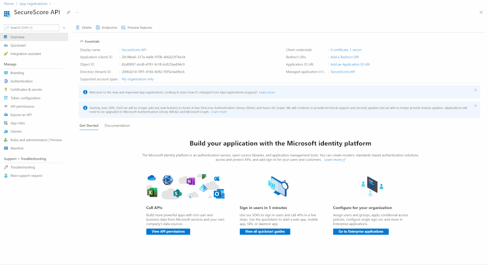Open 0 certificate, 1 secret link
The image size is (489, 265).
tap(346, 50)
